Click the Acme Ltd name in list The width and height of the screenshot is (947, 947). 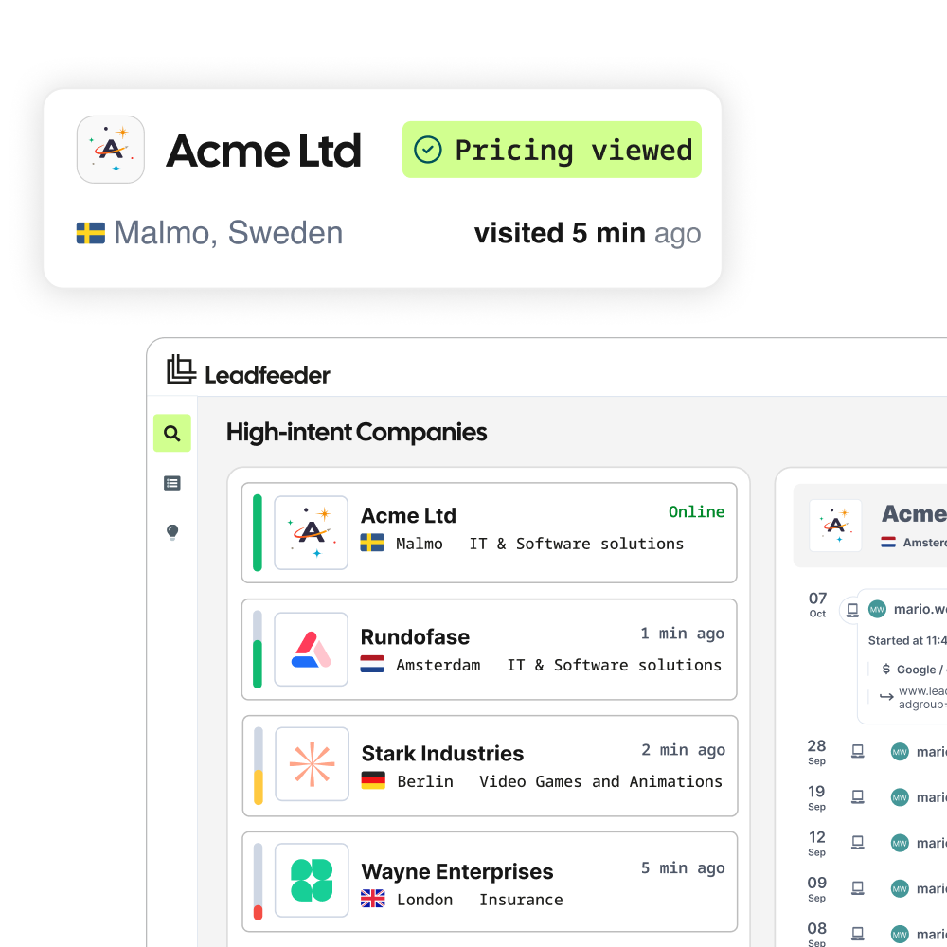[408, 516]
